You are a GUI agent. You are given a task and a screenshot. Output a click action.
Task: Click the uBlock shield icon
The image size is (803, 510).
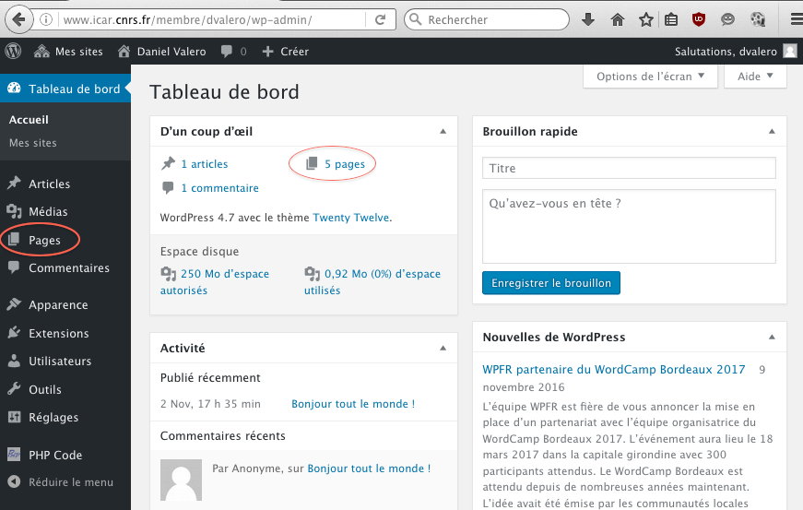click(700, 19)
